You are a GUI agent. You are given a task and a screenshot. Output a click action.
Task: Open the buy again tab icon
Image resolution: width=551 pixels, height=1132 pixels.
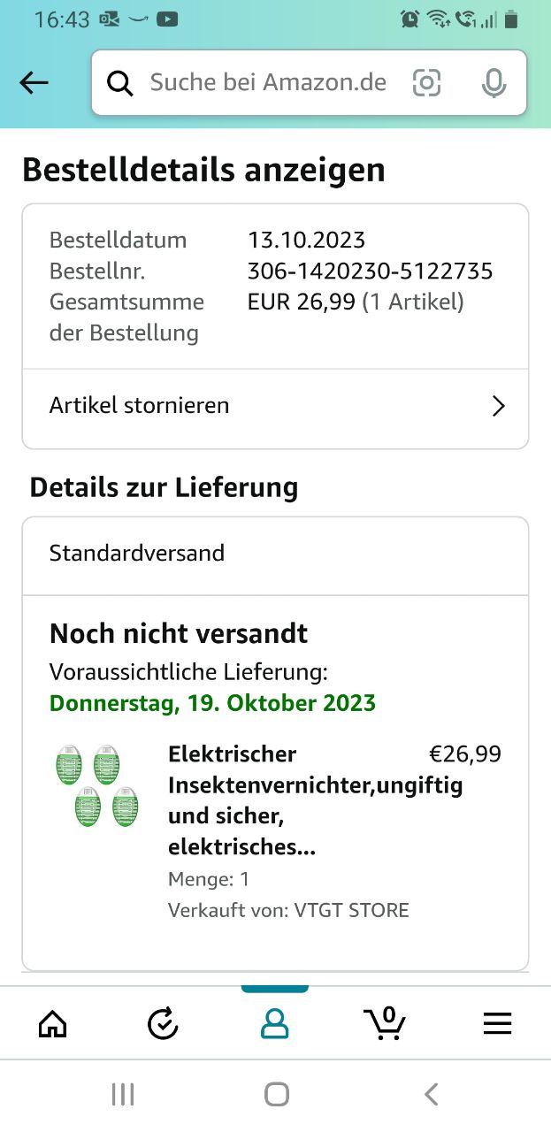point(163,1024)
